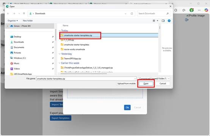This screenshot has height=136, width=210.
Task: Open Copilot icon in Edge
Action: click(206, 10)
